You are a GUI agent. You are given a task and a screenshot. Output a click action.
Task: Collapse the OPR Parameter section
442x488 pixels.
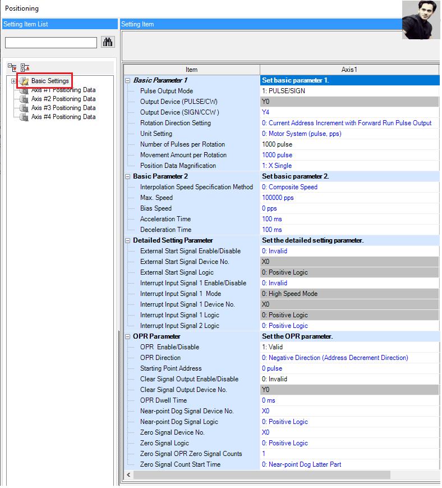tap(127, 337)
